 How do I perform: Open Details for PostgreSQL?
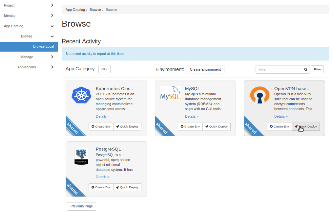pyautogui.click(x=102, y=177)
